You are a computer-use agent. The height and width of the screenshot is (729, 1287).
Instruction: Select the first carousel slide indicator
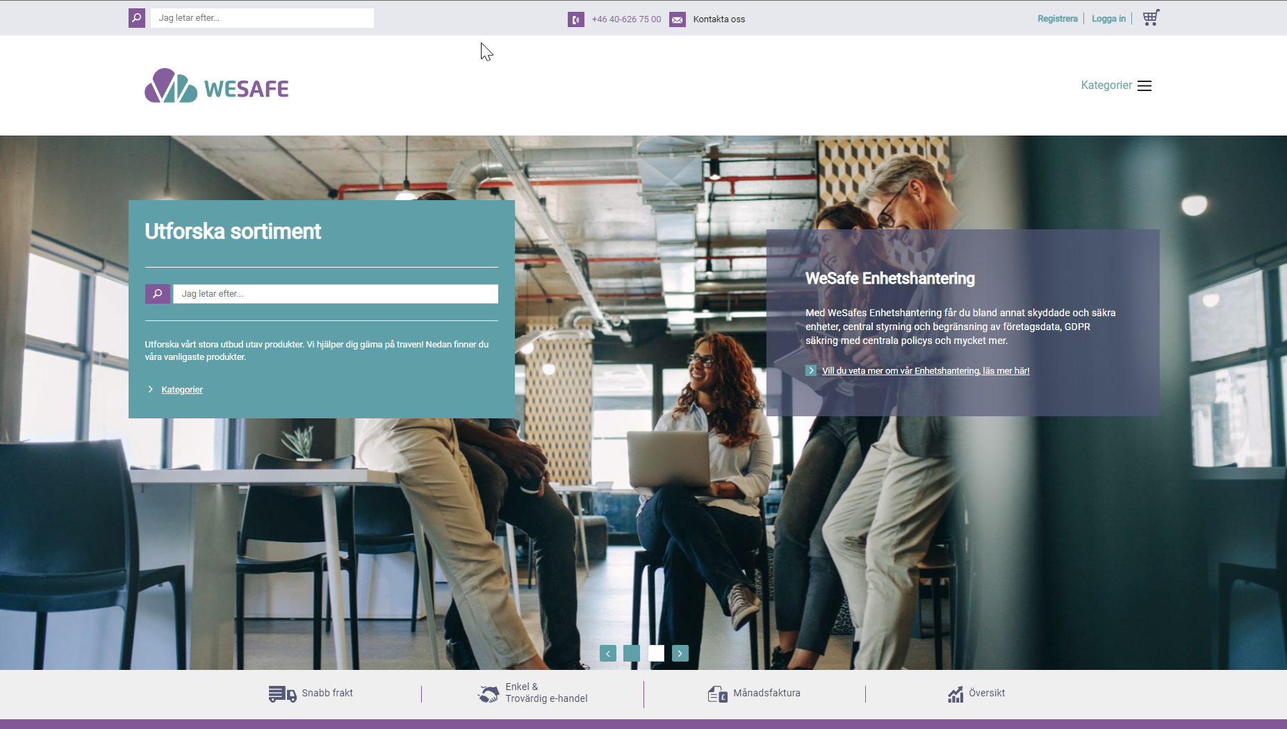point(632,653)
